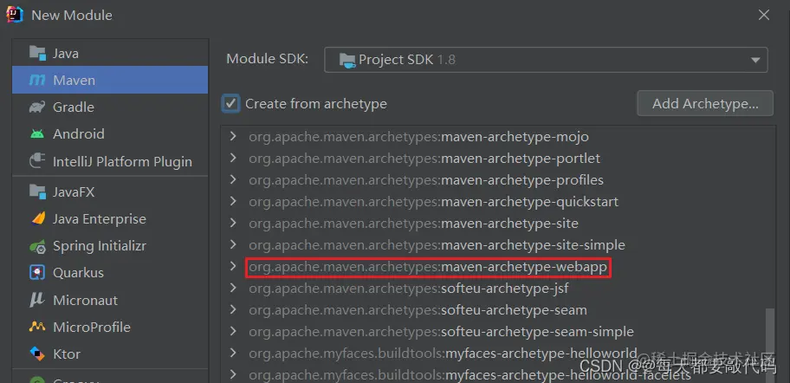The width and height of the screenshot is (790, 383).
Task: Select Maven module type
Action: pyautogui.click(x=110, y=80)
